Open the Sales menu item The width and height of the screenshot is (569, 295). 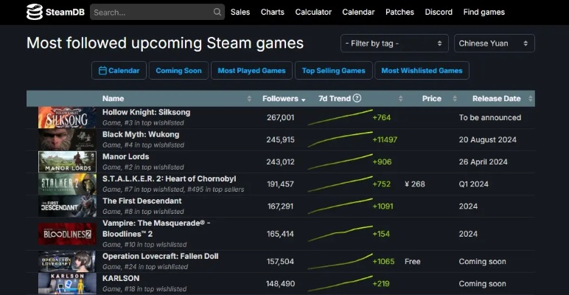click(240, 12)
